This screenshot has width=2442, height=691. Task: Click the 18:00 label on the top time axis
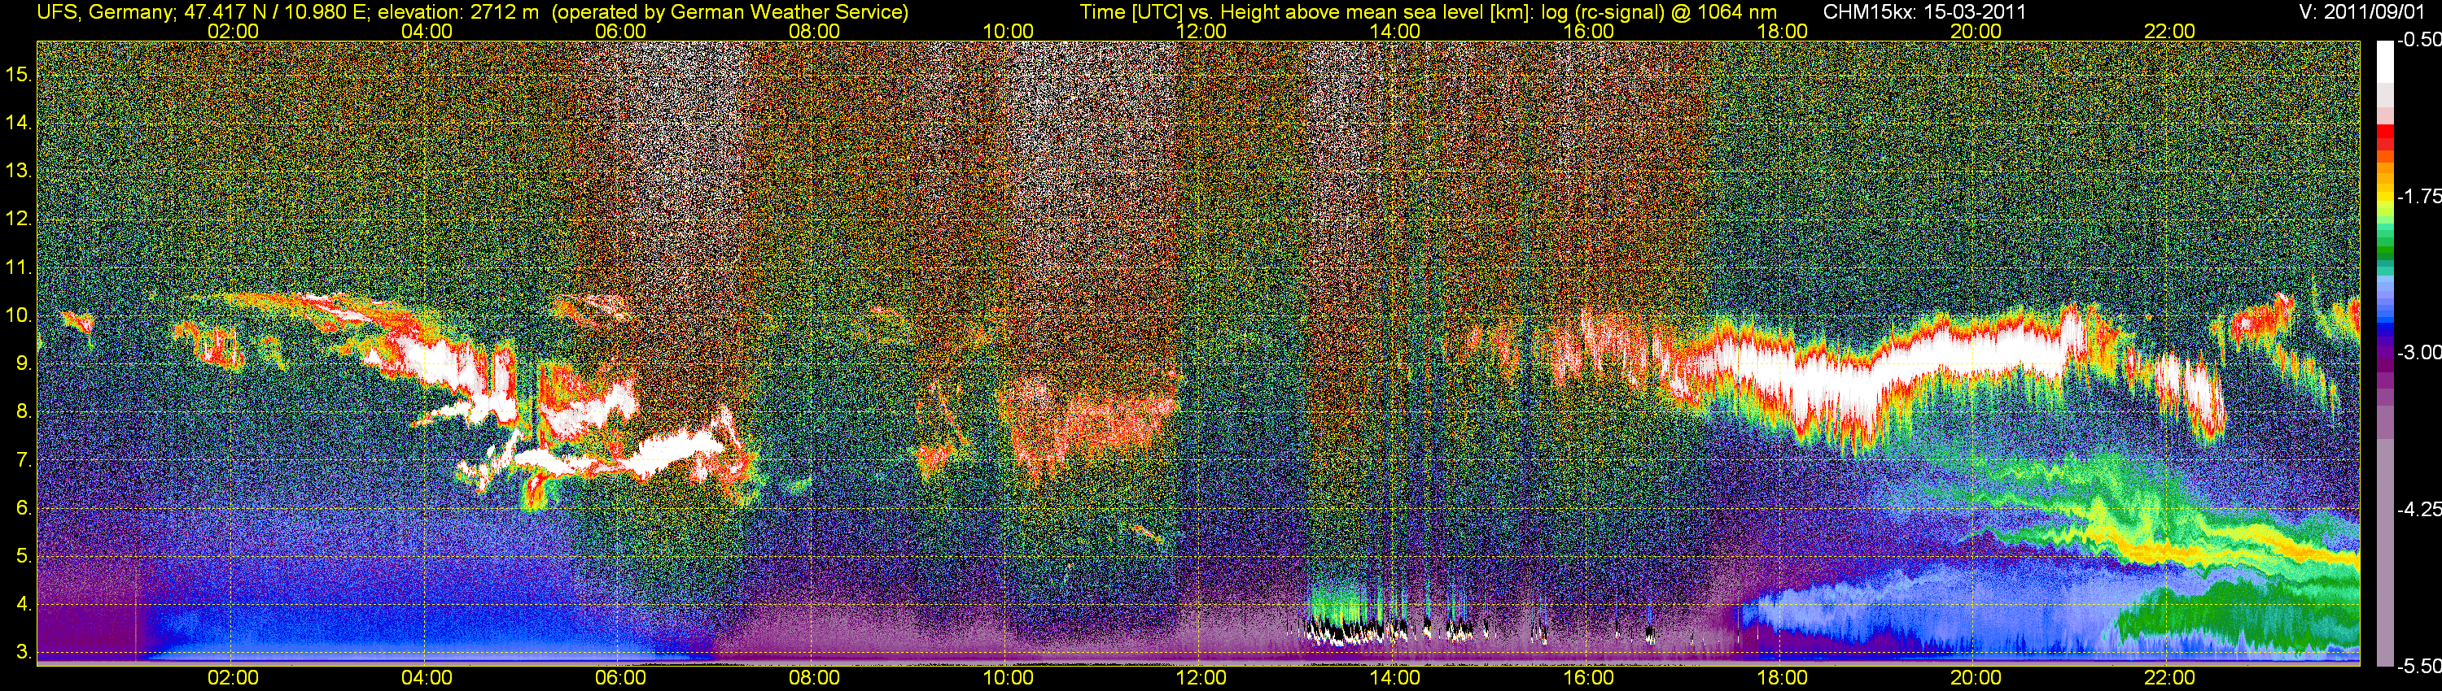point(1782,31)
